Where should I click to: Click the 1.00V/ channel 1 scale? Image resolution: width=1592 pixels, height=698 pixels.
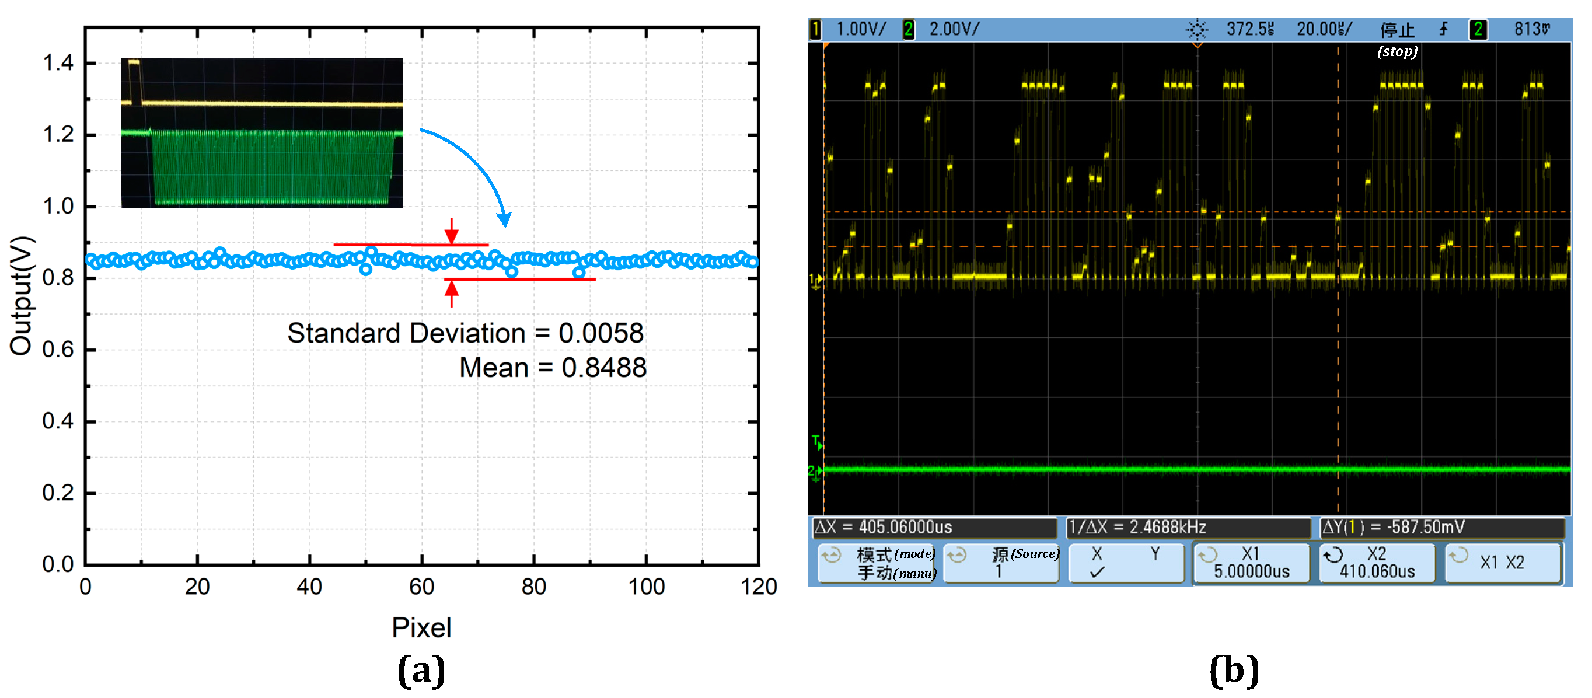pos(860,29)
